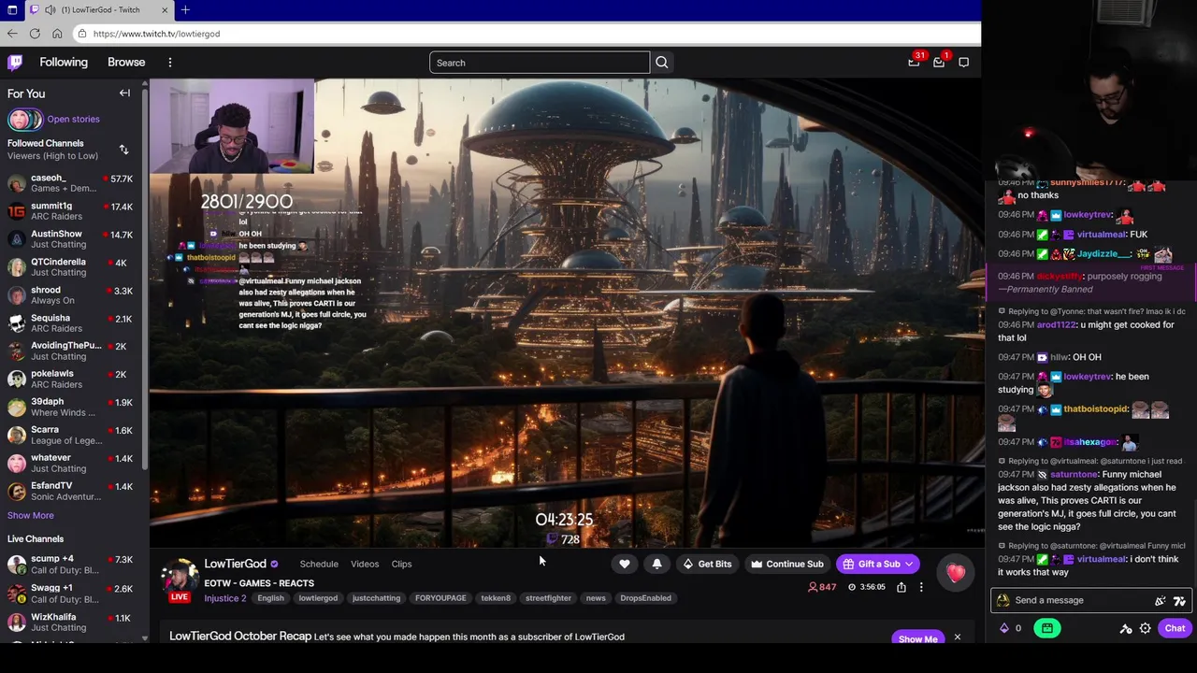The height and width of the screenshot is (673, 1197).
Task: Switch to the Schedule tab
Action: 319,565
